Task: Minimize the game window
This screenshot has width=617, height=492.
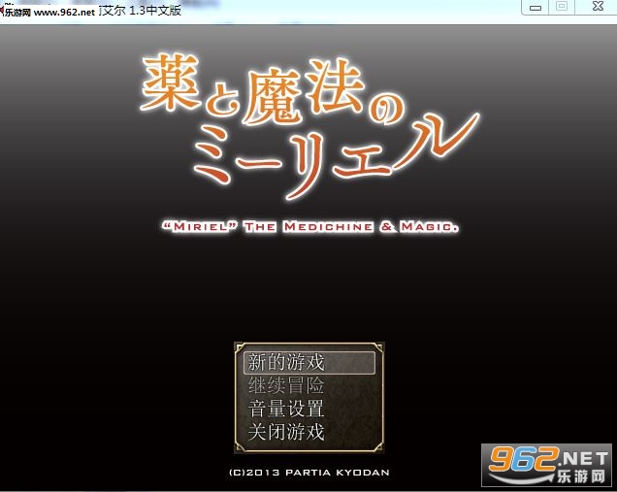Action: pos(536,7)
